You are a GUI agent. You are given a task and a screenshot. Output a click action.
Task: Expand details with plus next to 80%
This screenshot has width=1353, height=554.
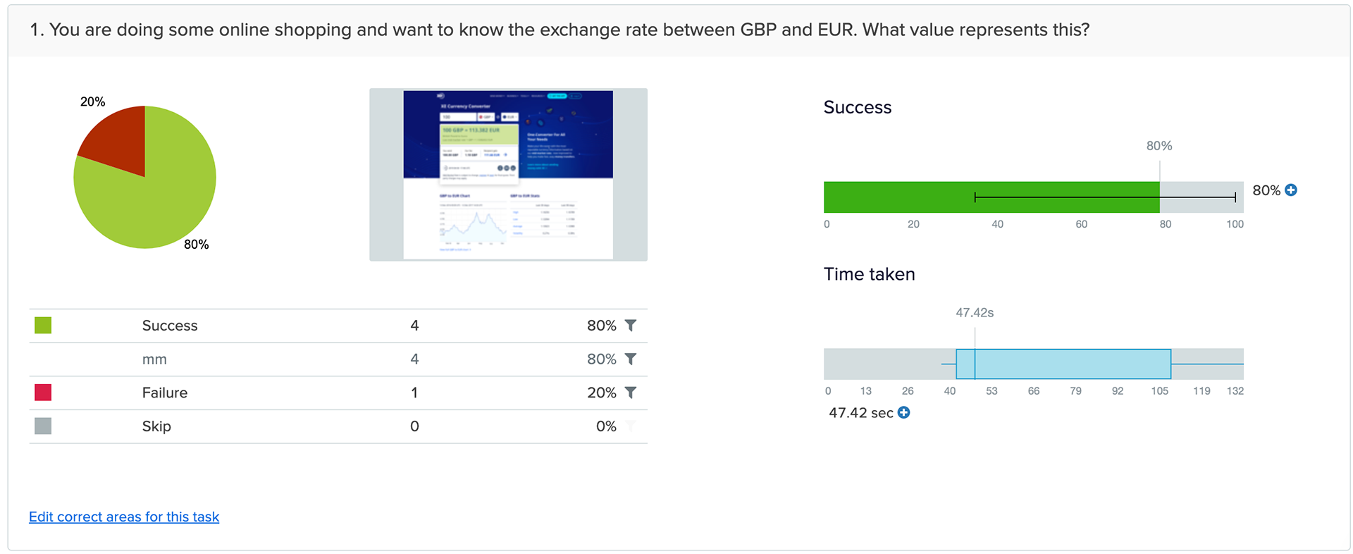(1291, 190)
